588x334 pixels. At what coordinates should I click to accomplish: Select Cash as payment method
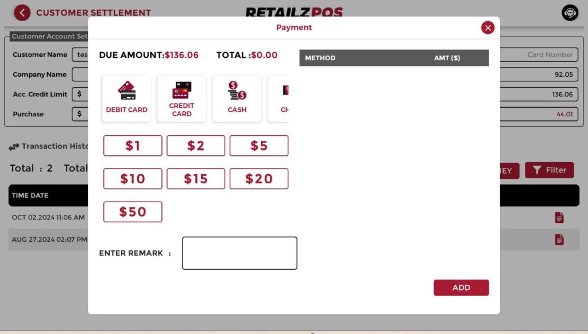click(x=237, y=99)
